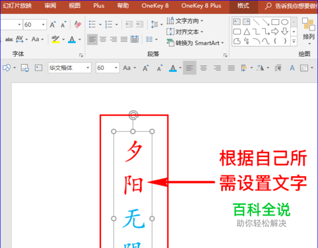Click the text highlight color icon
Screen dimensions: 318x248
pos(55,39)
